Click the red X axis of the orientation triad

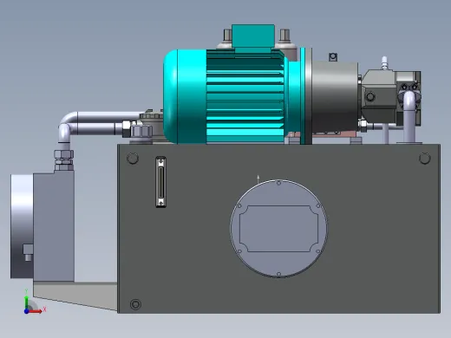[x=36, y=311]
